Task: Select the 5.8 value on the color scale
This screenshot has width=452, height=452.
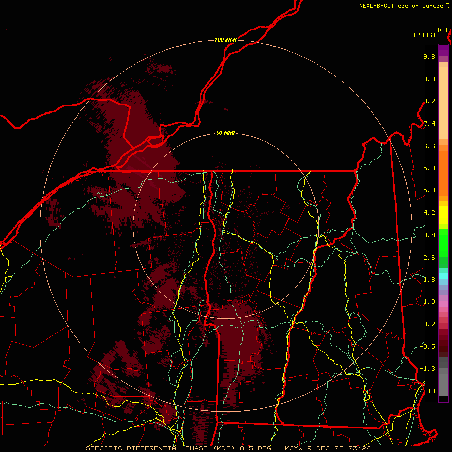Action: (x=429, y=168)
